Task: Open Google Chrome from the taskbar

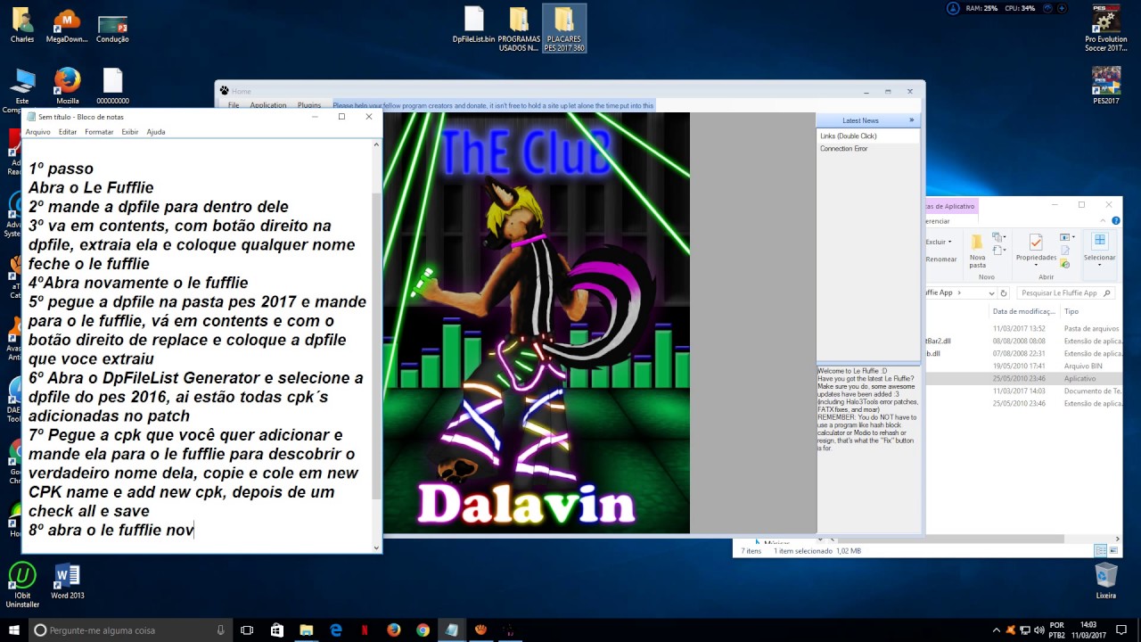Action: coord(423,630)
